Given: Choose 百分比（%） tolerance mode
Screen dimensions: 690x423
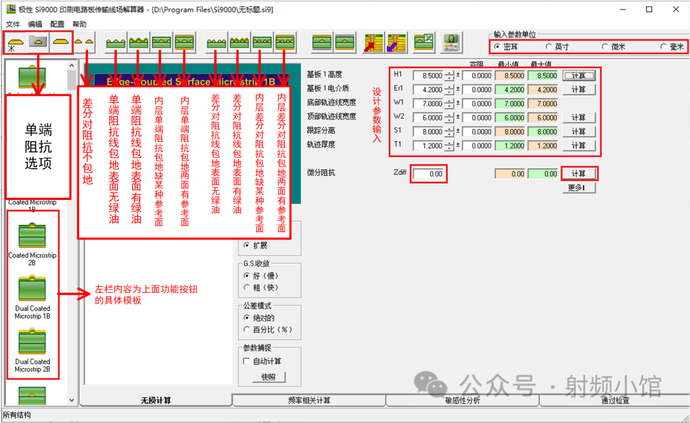Looking at the screenshot, I should [247, 330].
